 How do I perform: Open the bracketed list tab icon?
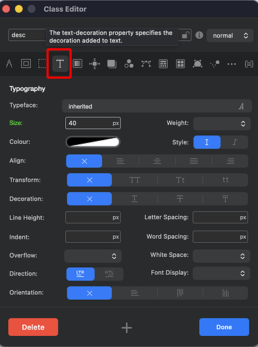pyautogui.click(x=249, y=64)
